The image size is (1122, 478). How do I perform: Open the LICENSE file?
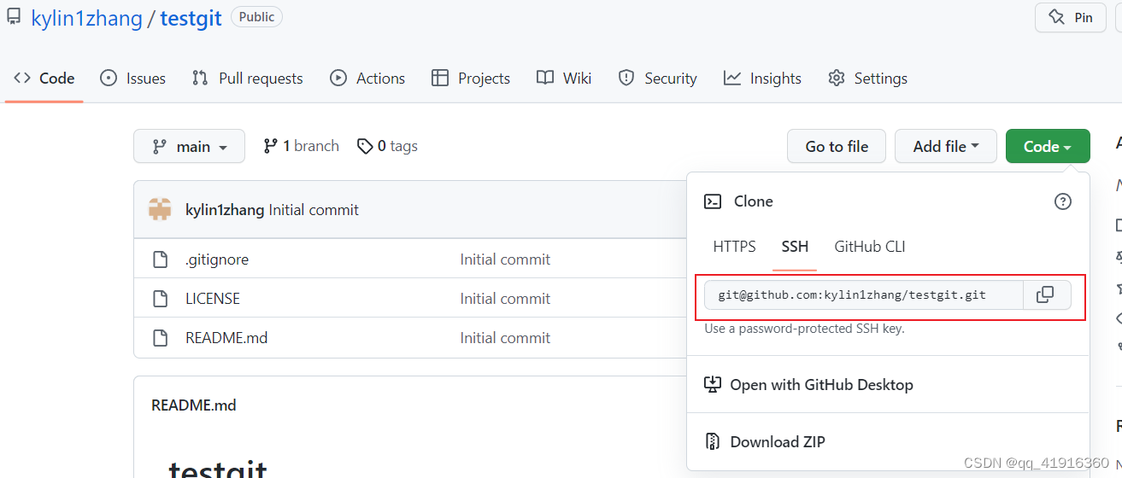pyautogui.click(x=213, y=299)
